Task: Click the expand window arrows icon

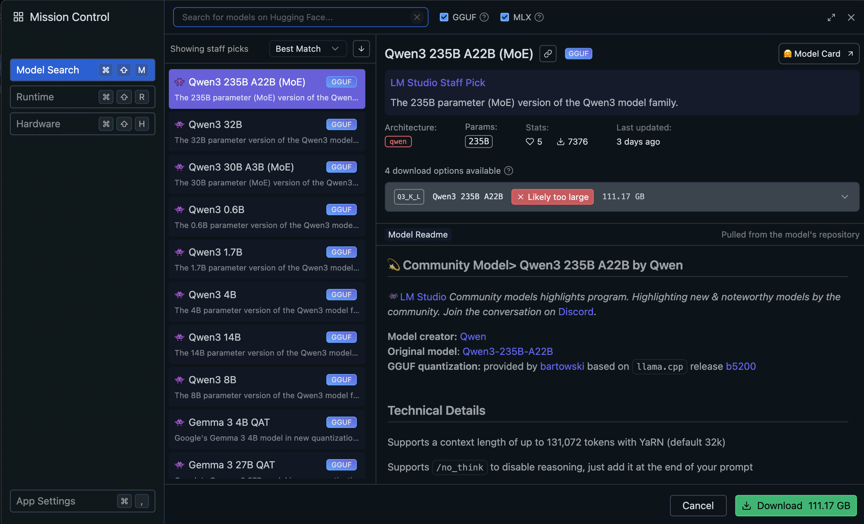Action: (x=831, y=17)
